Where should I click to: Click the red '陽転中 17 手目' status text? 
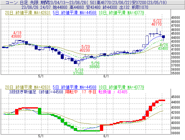point(81,92)
